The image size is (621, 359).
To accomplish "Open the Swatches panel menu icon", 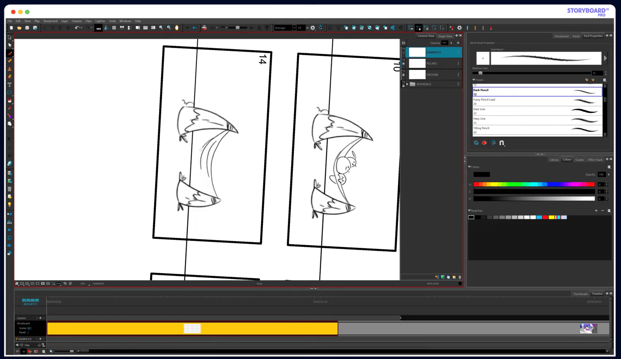I will 609,211.
